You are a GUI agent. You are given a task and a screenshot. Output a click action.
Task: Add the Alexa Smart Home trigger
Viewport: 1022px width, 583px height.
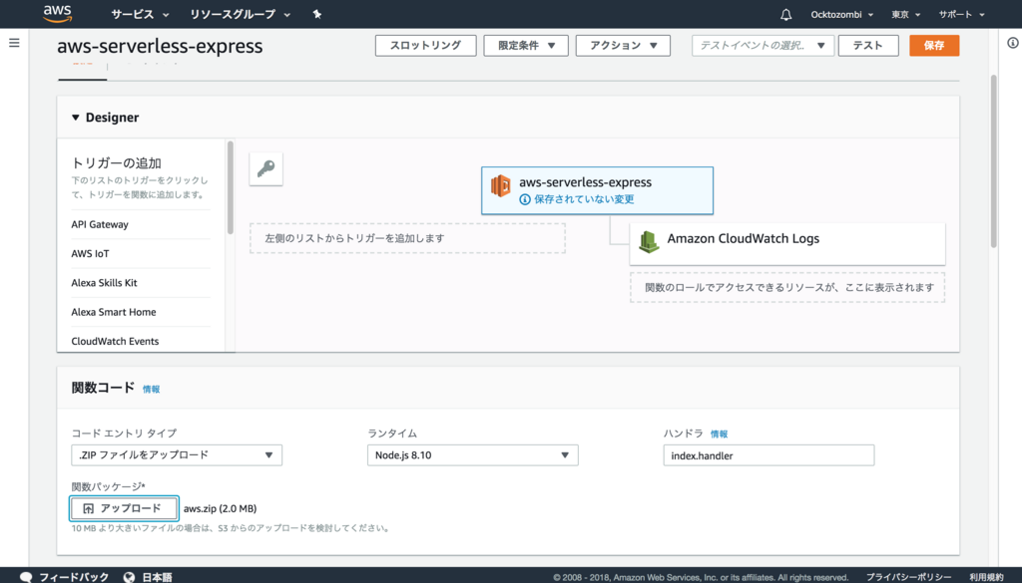[x=114, y=312]
